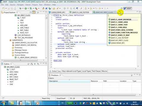The height and width of the screenshot is (106, 142).
Task: Click the Project Explorer horizontal scrollbar
Action: 20,60
